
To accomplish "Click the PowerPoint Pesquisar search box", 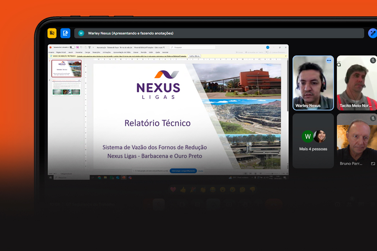I will [x=192, y=47].
